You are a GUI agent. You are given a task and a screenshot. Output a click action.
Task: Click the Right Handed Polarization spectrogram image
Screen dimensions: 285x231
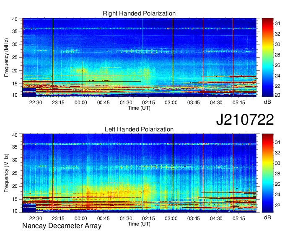139,57
